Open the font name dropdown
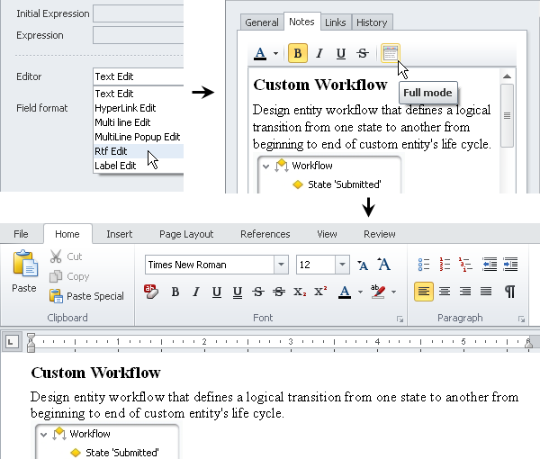The width and height of the screenshot is (540, 459). tap(282, 265)
